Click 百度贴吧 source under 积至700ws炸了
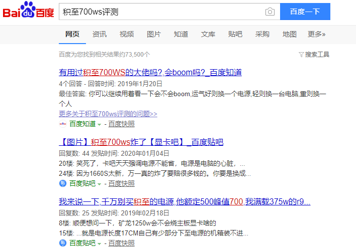 pyautogui.click(x=82, y=183)
